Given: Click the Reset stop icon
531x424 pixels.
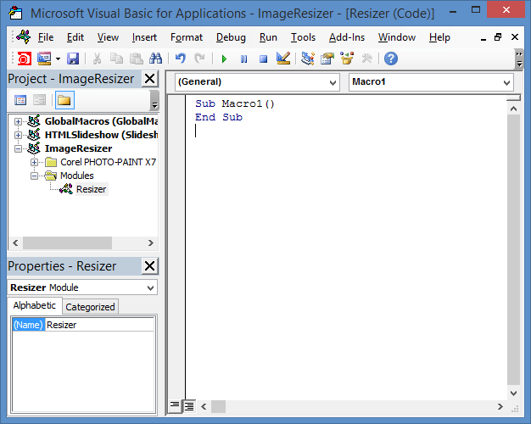Looking at the screenshot, I should coord(263,59).
